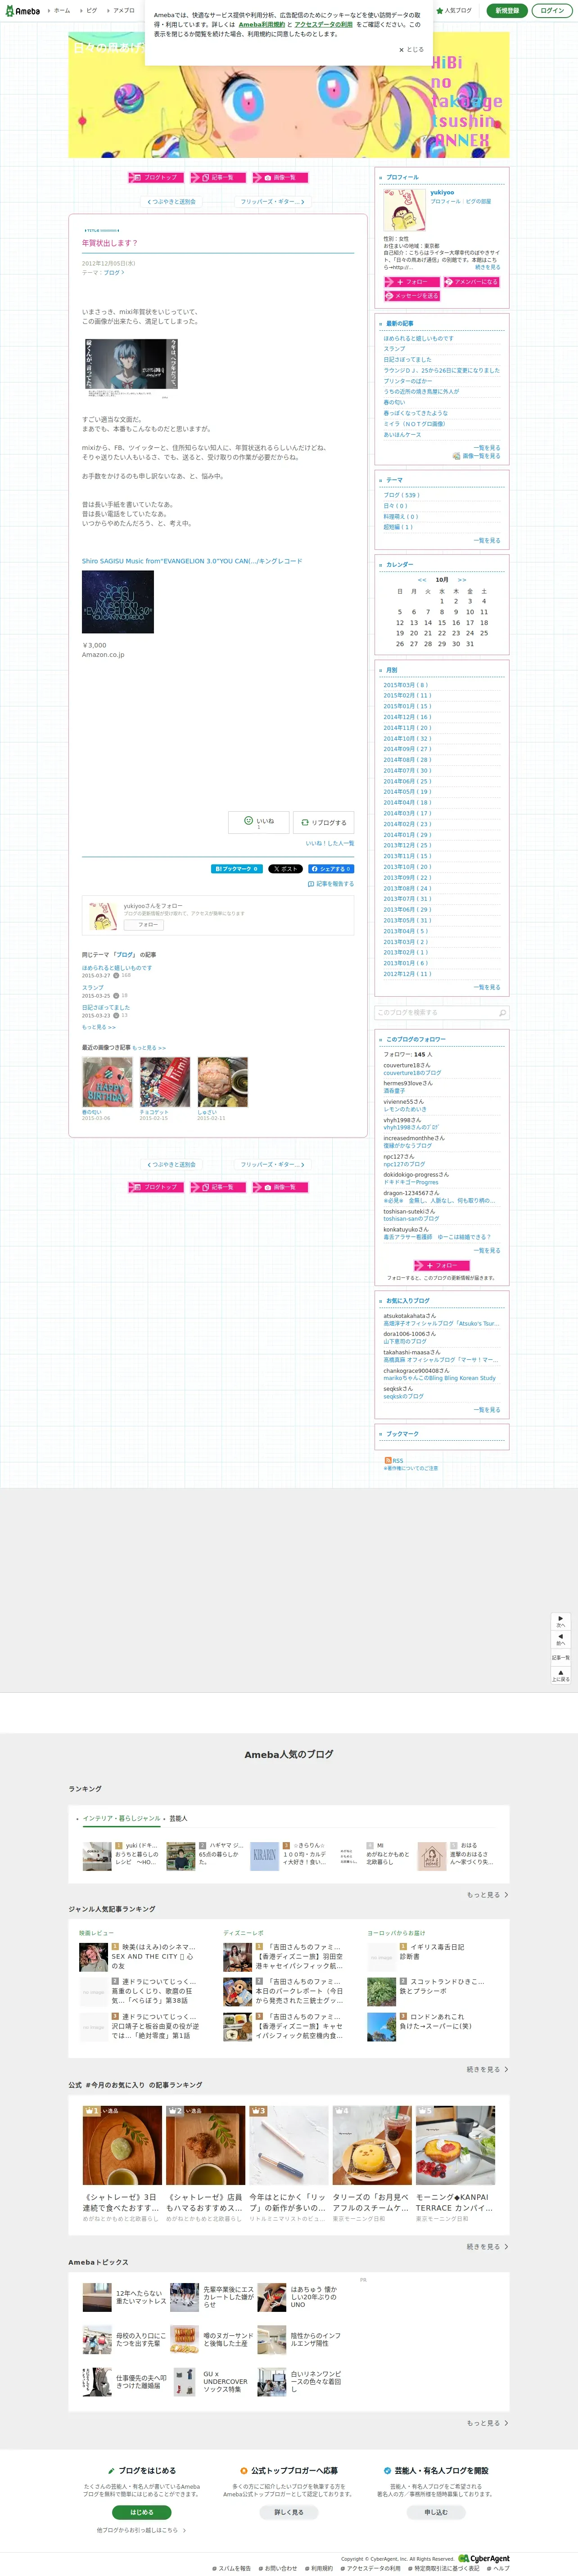
Task: Open いいね！した人一覧 link
Action: [x=330, y=844]
